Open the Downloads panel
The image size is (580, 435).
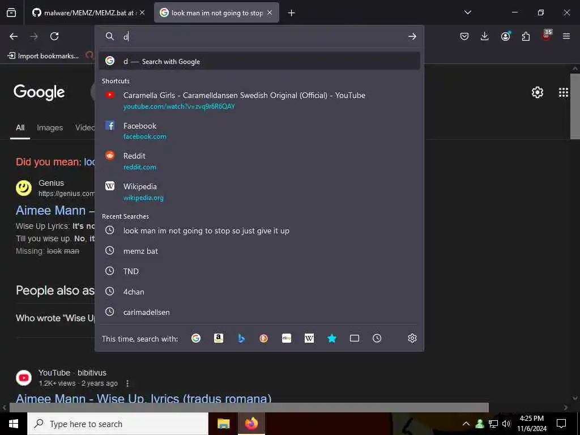click(485, 36)
